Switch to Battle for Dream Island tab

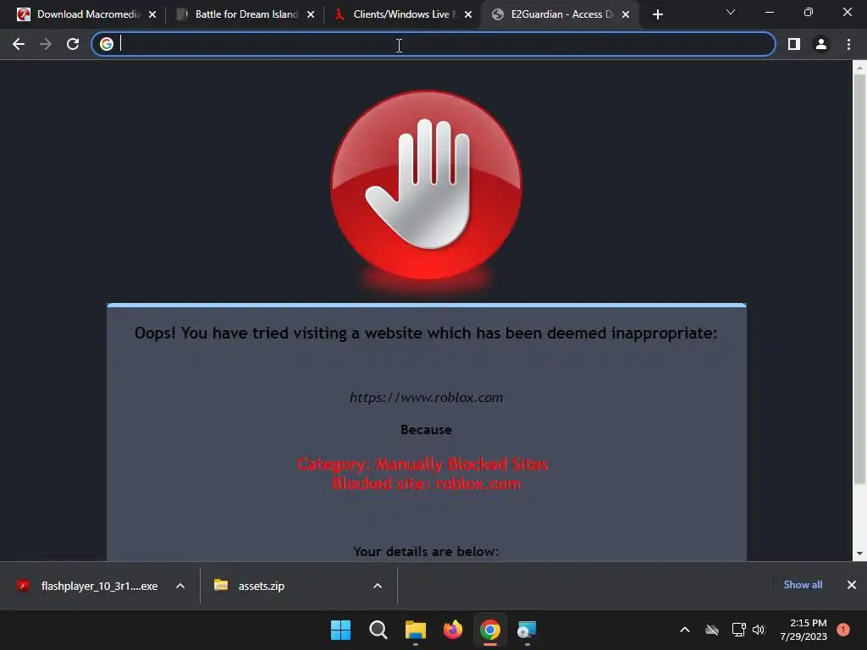[245, 14]
